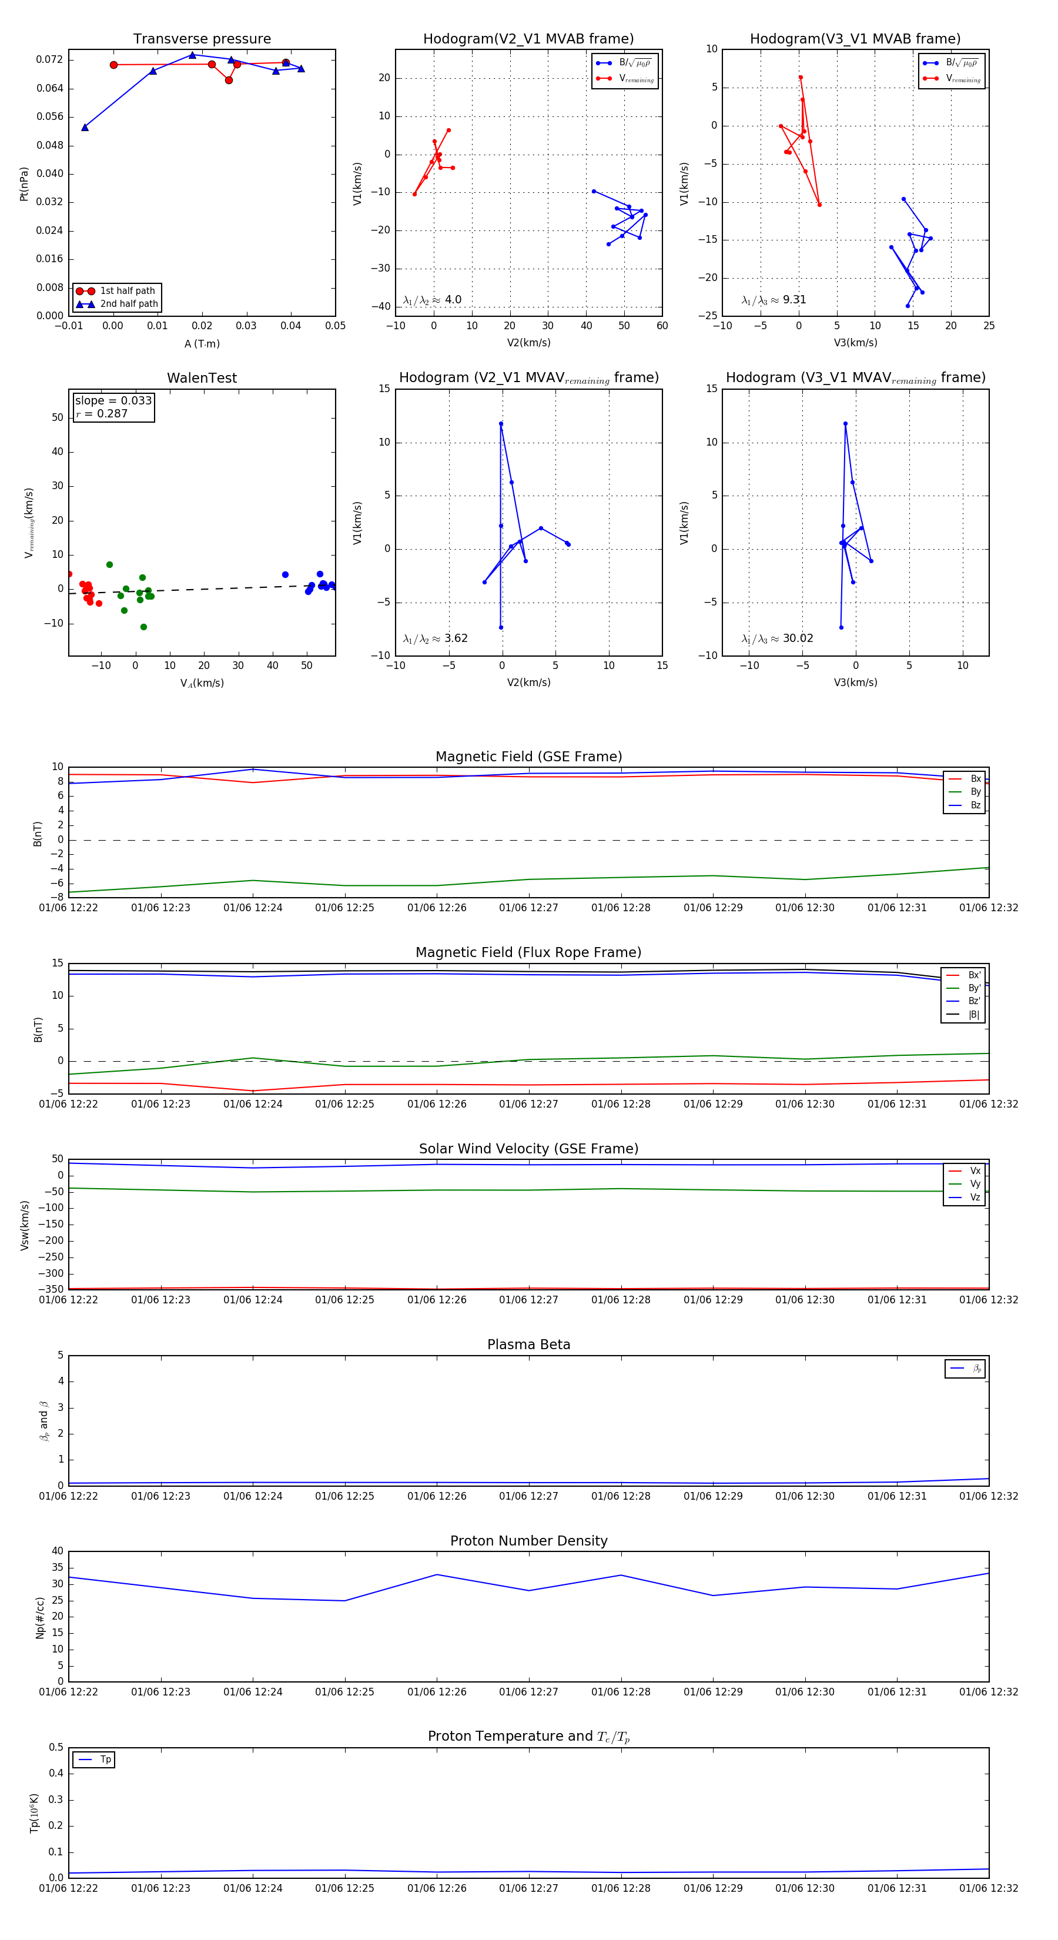Click the λ1/λ3 ≈ 30.02 annotation
The width and height of the screenshot is (1058, 1940).
pos(777,638)
